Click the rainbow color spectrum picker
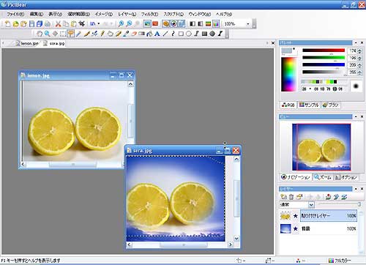Screen dimensions: 366x265 289,75
